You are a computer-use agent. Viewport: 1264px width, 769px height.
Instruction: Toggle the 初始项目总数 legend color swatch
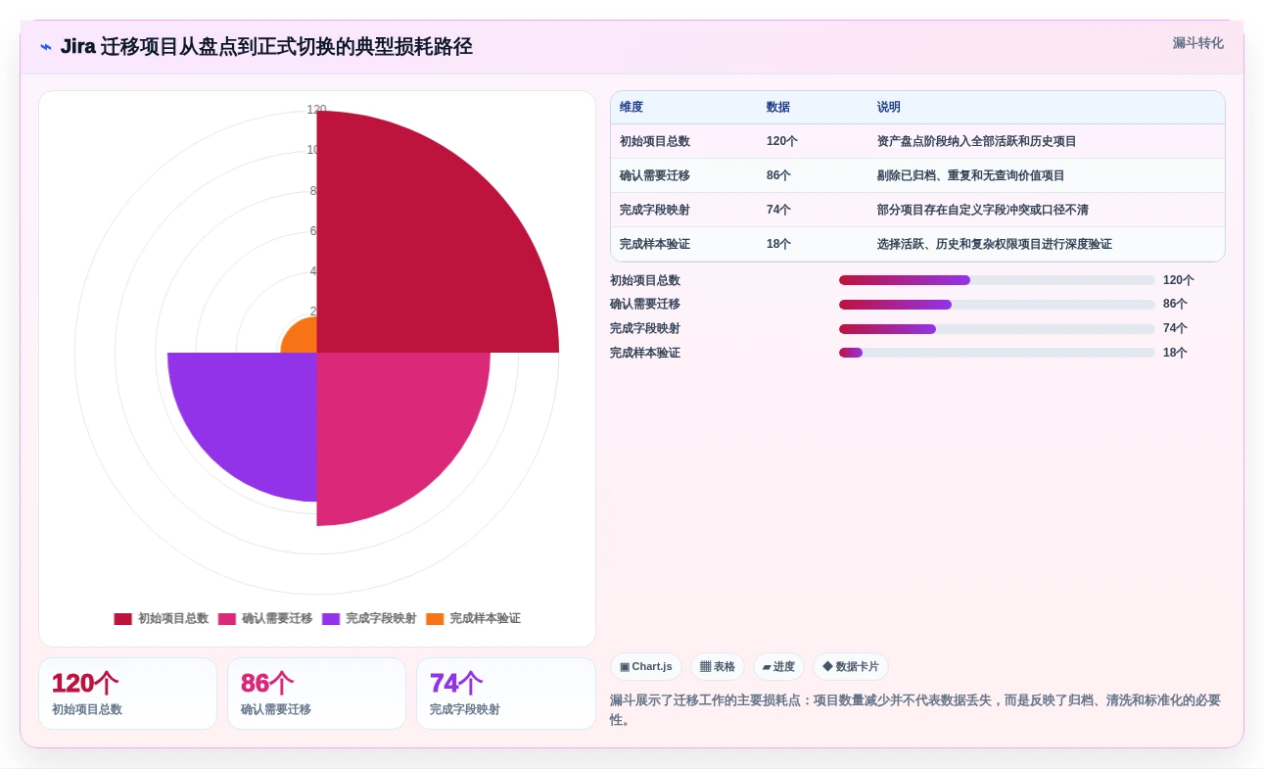click(122, 619)
